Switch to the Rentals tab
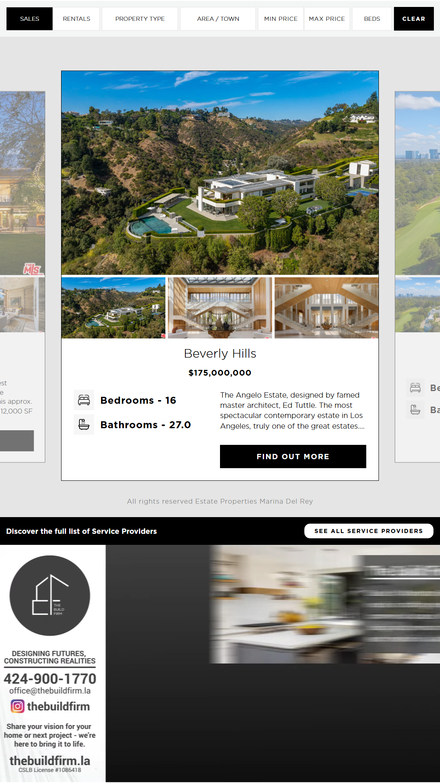This screenshot has height=783, width=440. (x=77, y=19)
